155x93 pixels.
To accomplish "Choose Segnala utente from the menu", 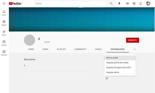I will tap(120, 72).
